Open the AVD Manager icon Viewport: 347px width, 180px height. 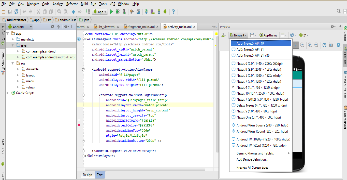pyautogui.click(x=153, y=12)
